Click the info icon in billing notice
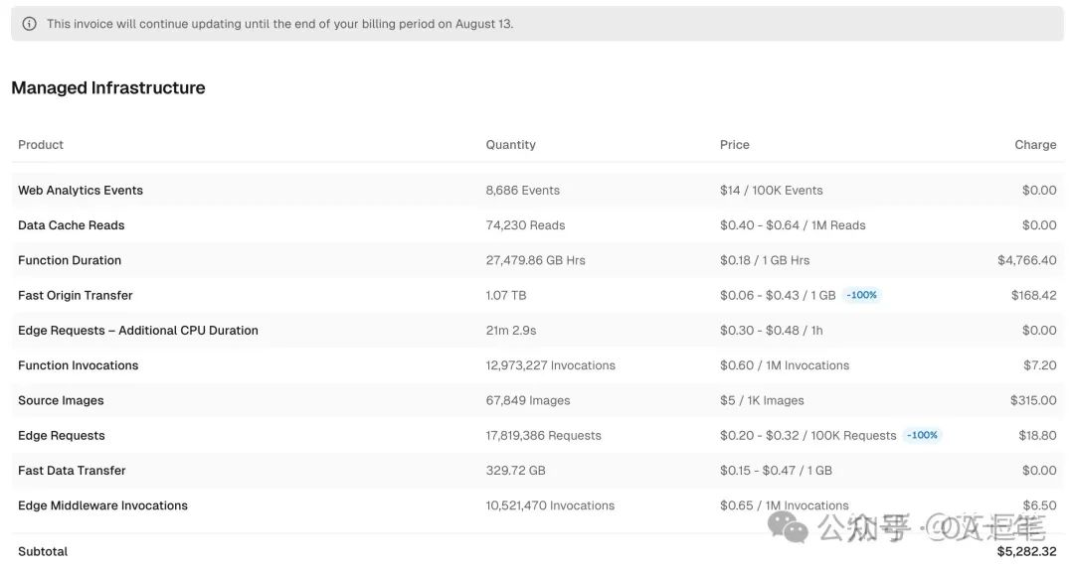 coord(29,24)
